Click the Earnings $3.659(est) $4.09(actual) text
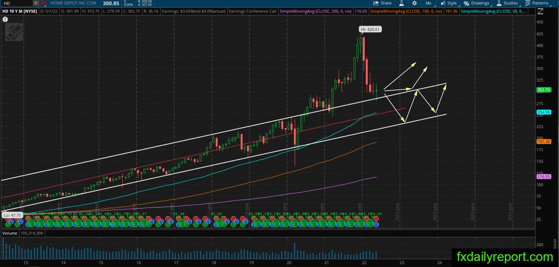559x267 pixels. pyautogui.click(x=193, y=11)
